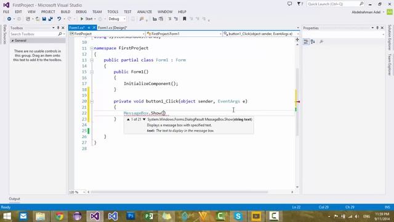Select Alphabetical sort in Properties
The image size is (394, 222).
[x=313, y=42]
